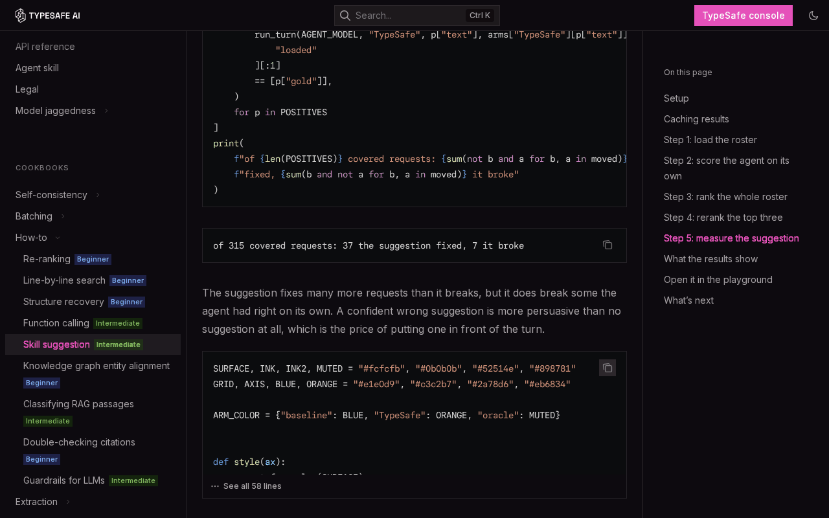Click the Beginner badge next to Re-ranking
The image size is (829, 518).
pyautogui.click(x=93, y=259)
